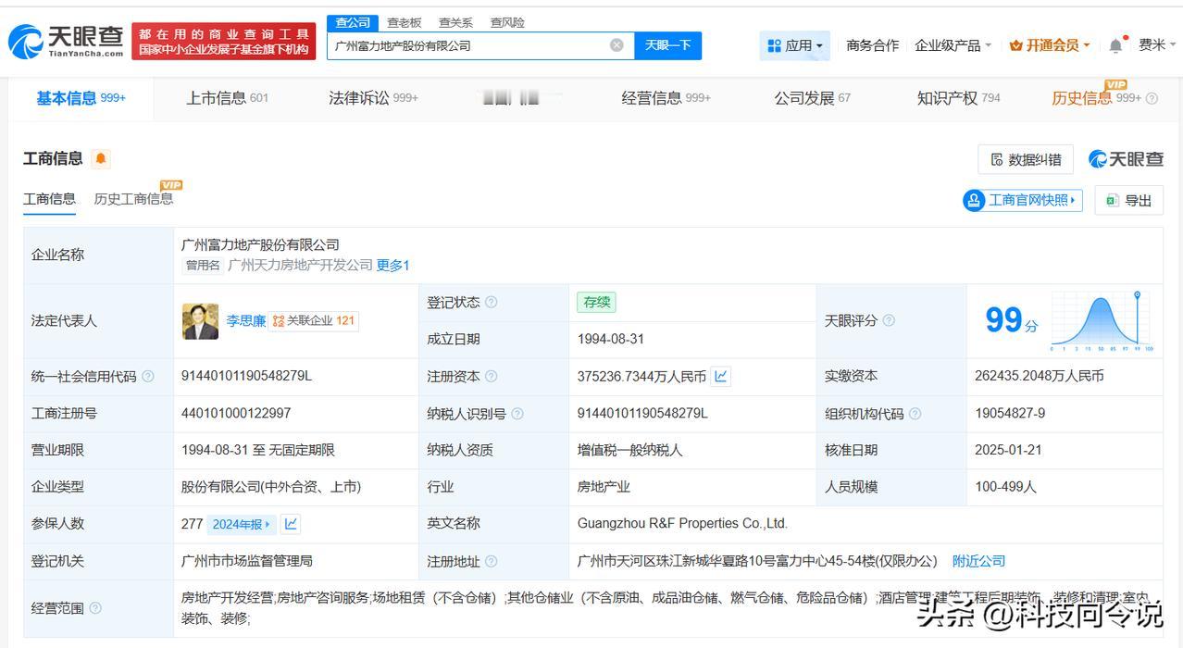This screenshot has width=1183, height=648.
Task: Click the 262435.2048万人民币 paid-in capital value
Action: tap(1040, 376)
